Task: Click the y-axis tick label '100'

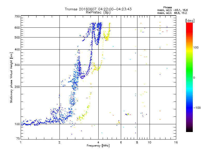Action: (x=17, y=124)
